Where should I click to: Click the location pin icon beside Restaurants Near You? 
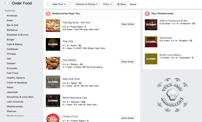[x=48, y=14]
